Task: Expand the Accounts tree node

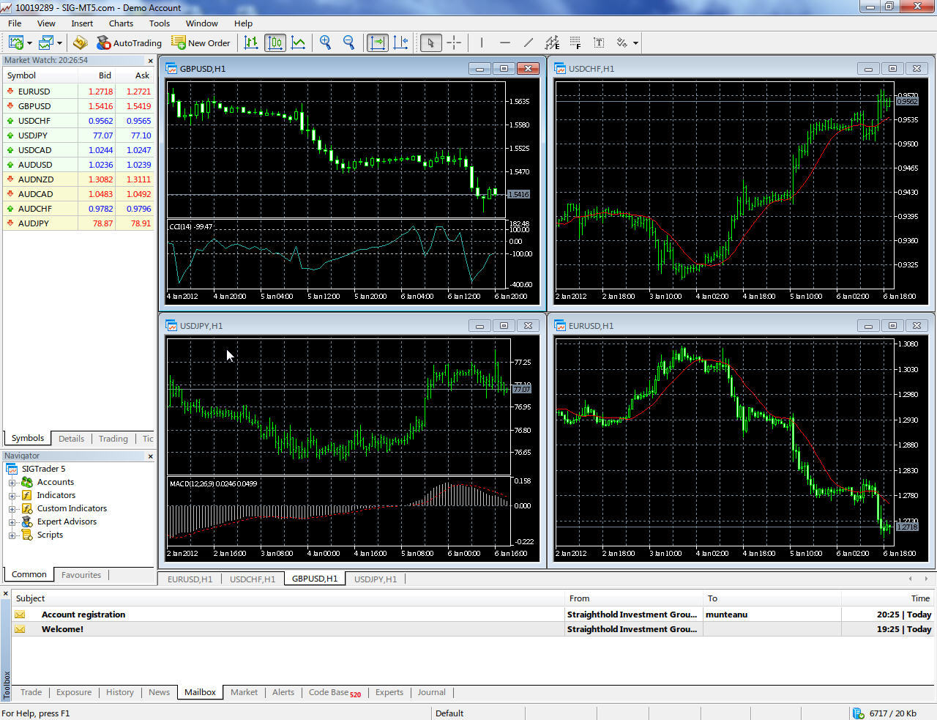Action: pos(12,483)
